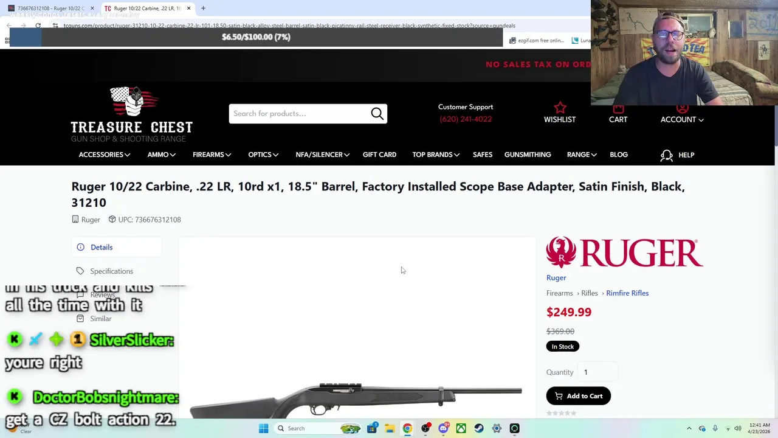Click the Quantity input field
778x438 pixels.
(x=597, y=372)
